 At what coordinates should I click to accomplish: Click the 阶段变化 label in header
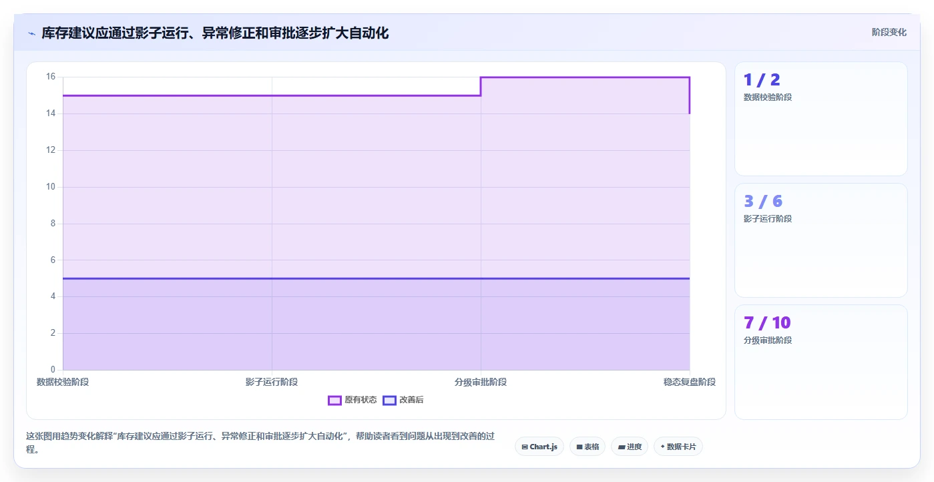889,32
